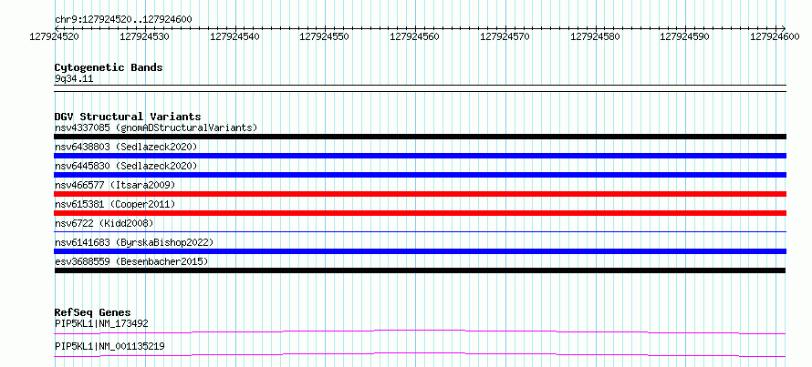Click the blue nsv6445830 variant bar
This screenshot has width=812, height=367.
pyautogui.click(x=420, y=175)
